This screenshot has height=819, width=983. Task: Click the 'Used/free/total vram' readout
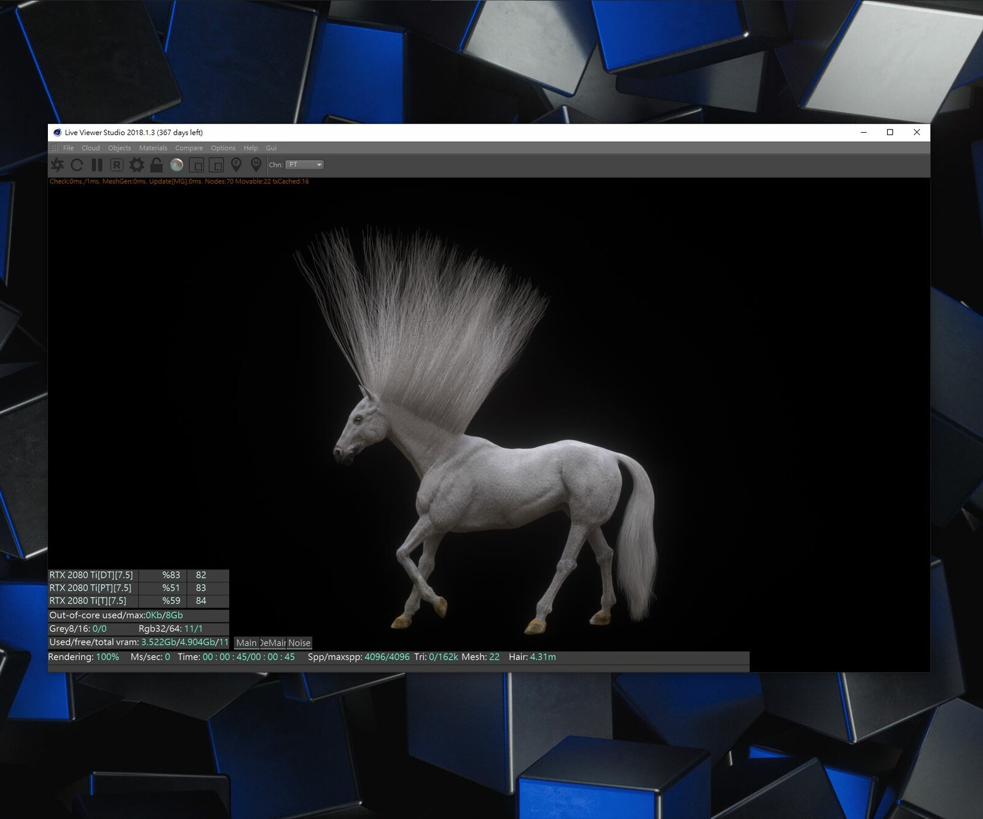tap(138, 642)
